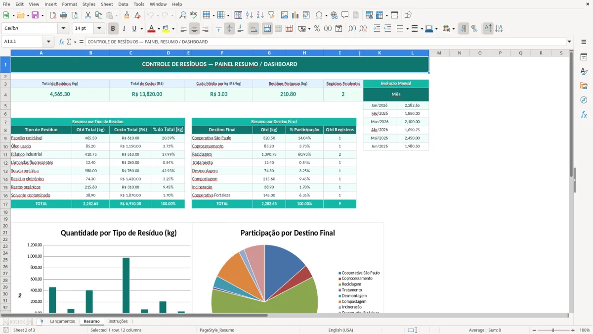This screenshot has width=593, height=334.
Task: Open the Background Color dropdown arrow
Action: pyautogui.click(x=173, y=29)
